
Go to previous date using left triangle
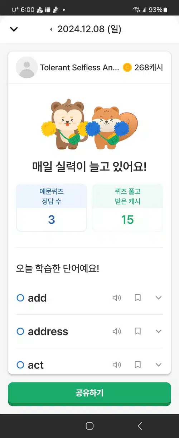click(51, 29)
